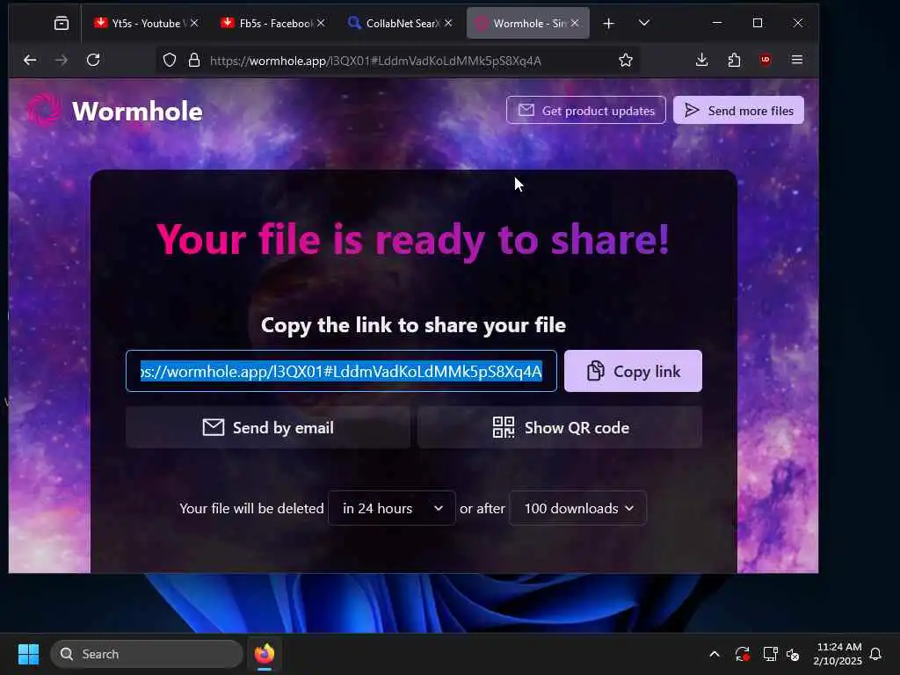View site security padlock info
Image resolution: width=900 pixels, height=675 pixels.
tap(194, 61)
